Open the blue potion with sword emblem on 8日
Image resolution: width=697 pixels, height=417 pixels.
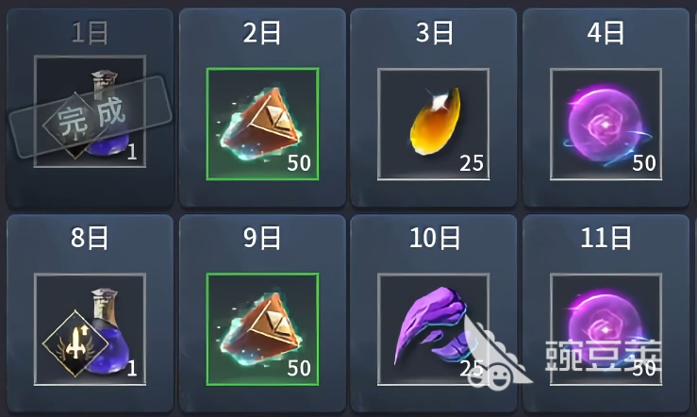[91, 329]
